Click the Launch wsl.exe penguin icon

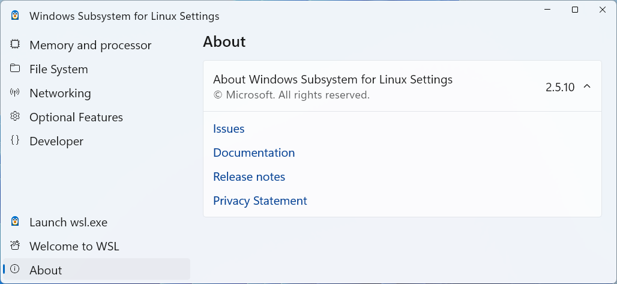15,222
